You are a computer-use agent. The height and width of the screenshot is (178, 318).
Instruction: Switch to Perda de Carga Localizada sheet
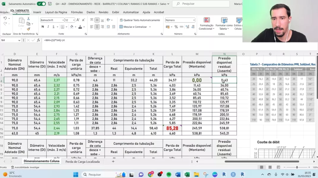pos(82,162)
